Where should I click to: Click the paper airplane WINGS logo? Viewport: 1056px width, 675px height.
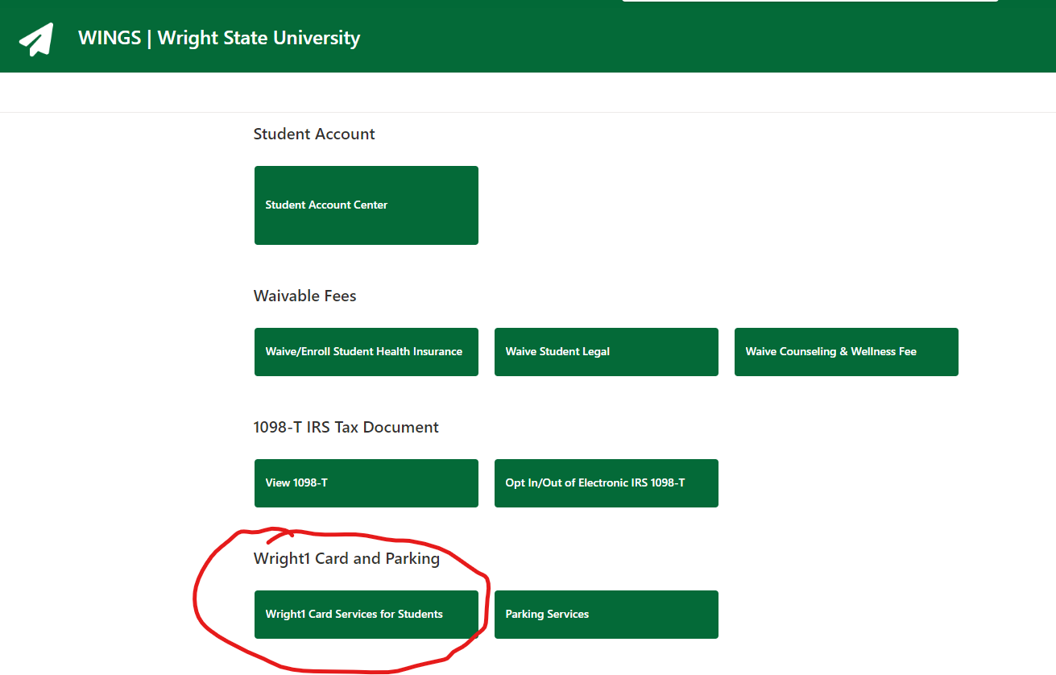[x=35, y=36]
